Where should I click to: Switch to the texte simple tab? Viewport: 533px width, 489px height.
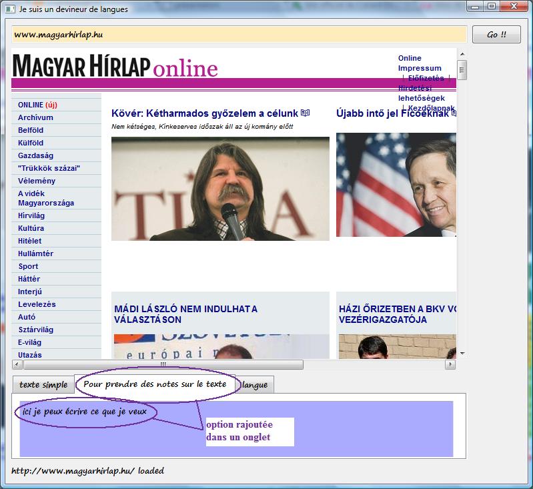tap(43, 385)
